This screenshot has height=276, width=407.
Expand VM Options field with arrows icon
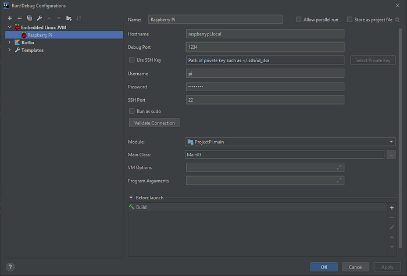coord(339,167)
